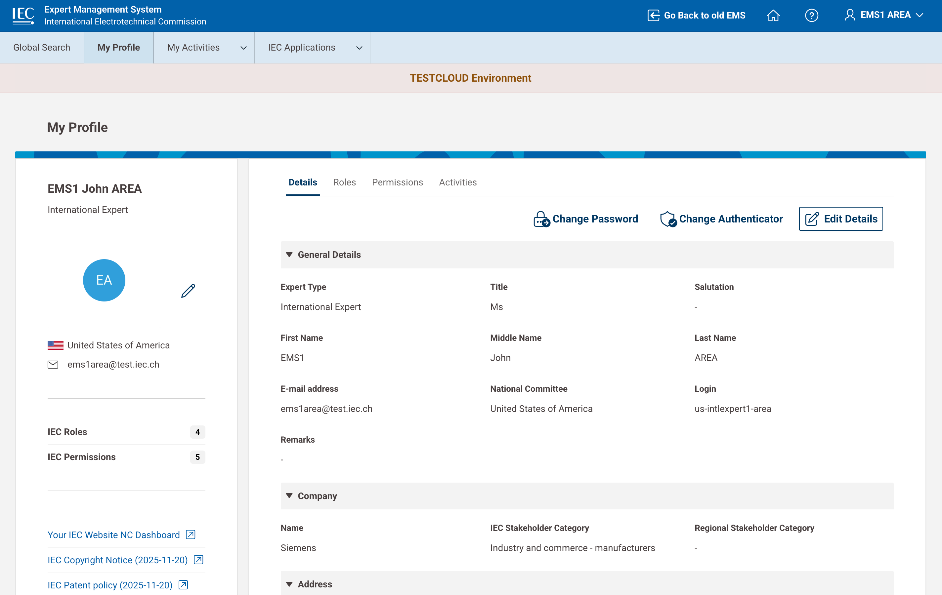
Task: Collapse the Address section
Action: coord(289,584)
